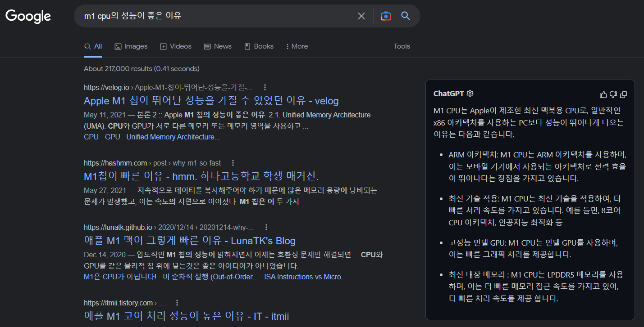
Task: Follow the 'M1은 CPU가 아닙니다!' sitelink
Action: tap(120, 277)
